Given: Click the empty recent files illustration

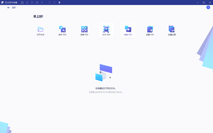Looking at the screenshot, I should click(104, 73).
